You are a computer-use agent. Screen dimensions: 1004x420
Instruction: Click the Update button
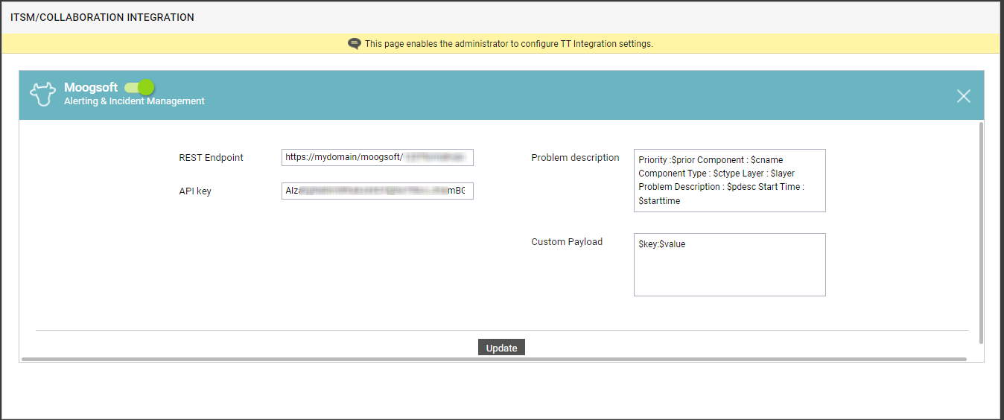point(501,348)
